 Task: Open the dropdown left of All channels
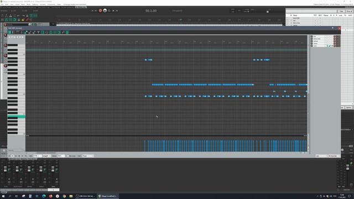[x=321, y=156]
